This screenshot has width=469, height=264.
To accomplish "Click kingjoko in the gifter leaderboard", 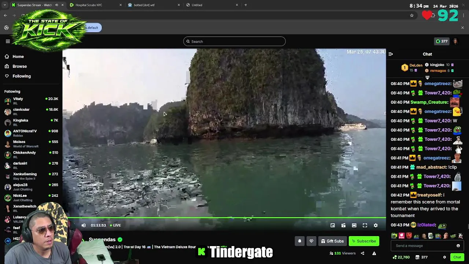I will tap(437, 65).
